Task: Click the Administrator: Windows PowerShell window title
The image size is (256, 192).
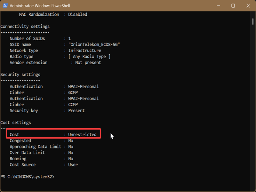Action: [x=40, y=6]
